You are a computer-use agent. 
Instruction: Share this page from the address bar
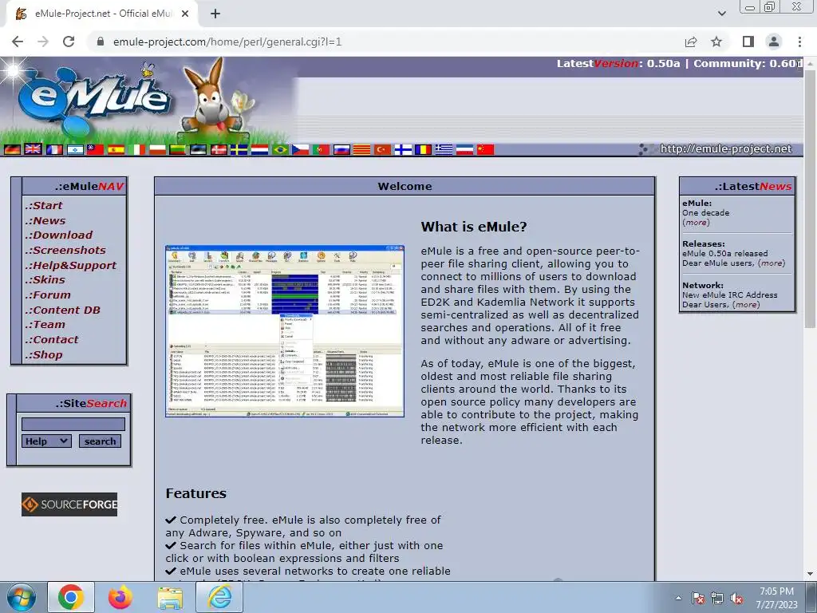coord(691,42)
